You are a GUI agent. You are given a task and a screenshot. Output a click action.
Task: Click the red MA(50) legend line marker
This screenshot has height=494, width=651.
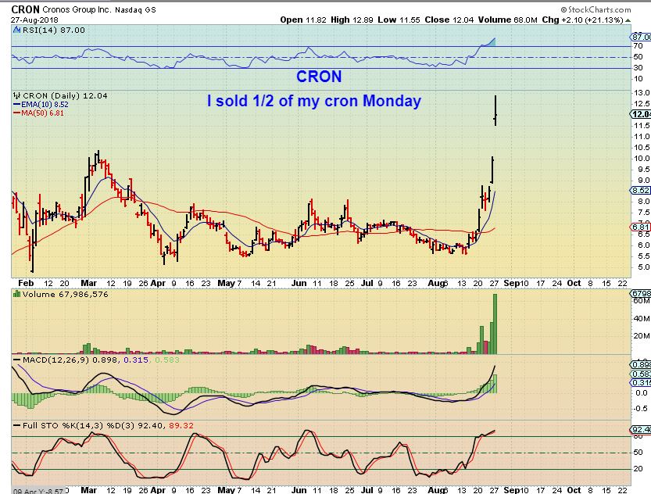[17, 112]
